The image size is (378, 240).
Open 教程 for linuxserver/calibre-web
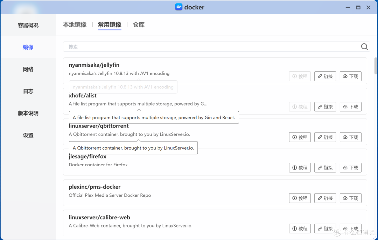coord(300,228)
